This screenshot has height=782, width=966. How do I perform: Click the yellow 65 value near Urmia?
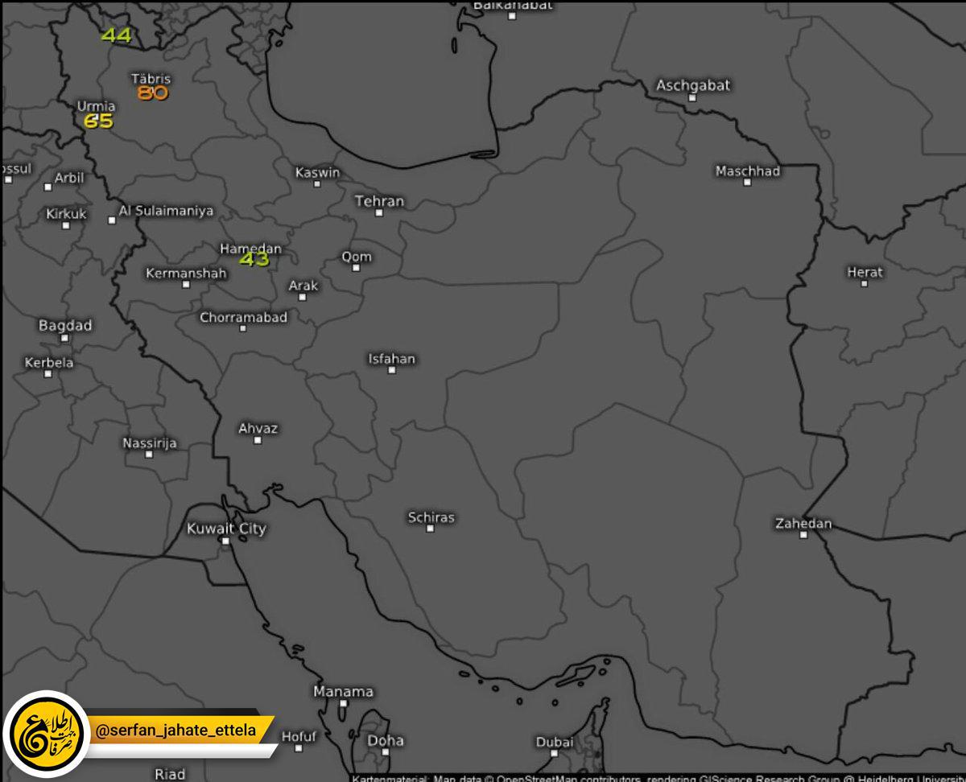click(x=99, y=121)
